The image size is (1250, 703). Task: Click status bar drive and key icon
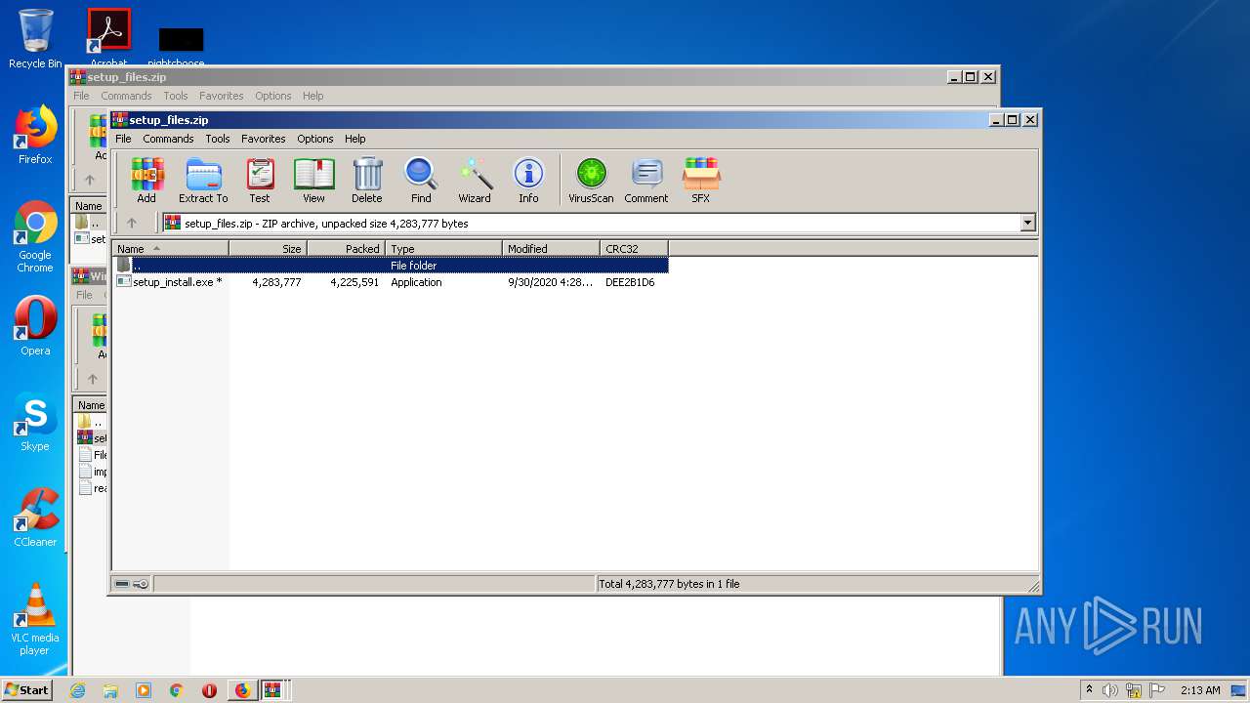click(132, 584)
